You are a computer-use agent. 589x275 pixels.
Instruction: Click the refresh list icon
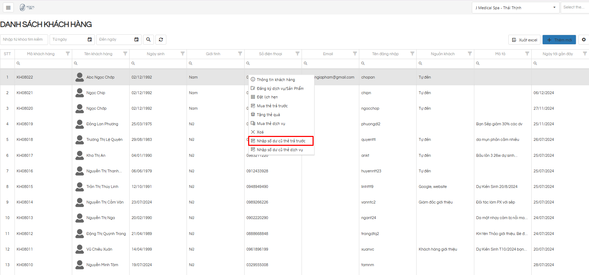161,40
